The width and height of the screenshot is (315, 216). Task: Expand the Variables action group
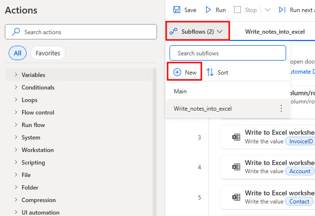(x=16, y=75)
